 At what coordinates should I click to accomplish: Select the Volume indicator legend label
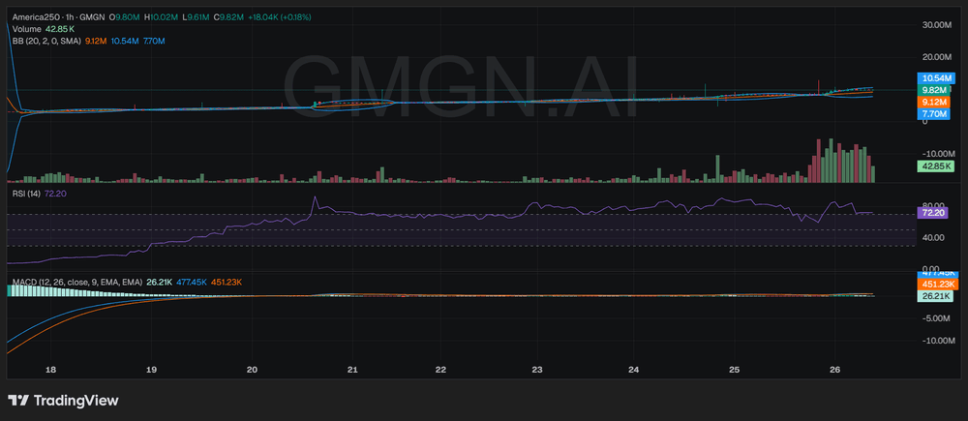[26, 29]
